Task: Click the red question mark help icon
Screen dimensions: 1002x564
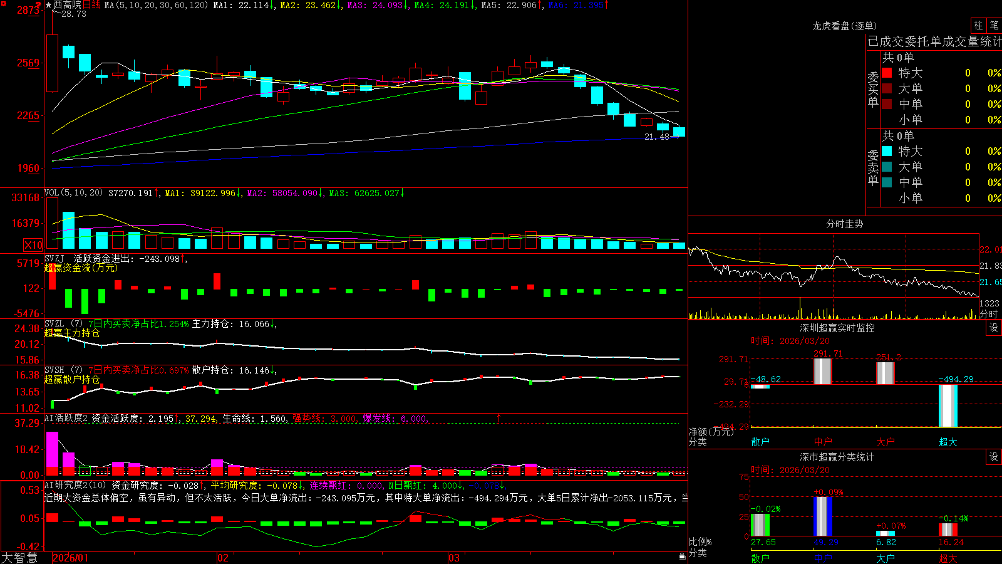Action: click(39, 5)
